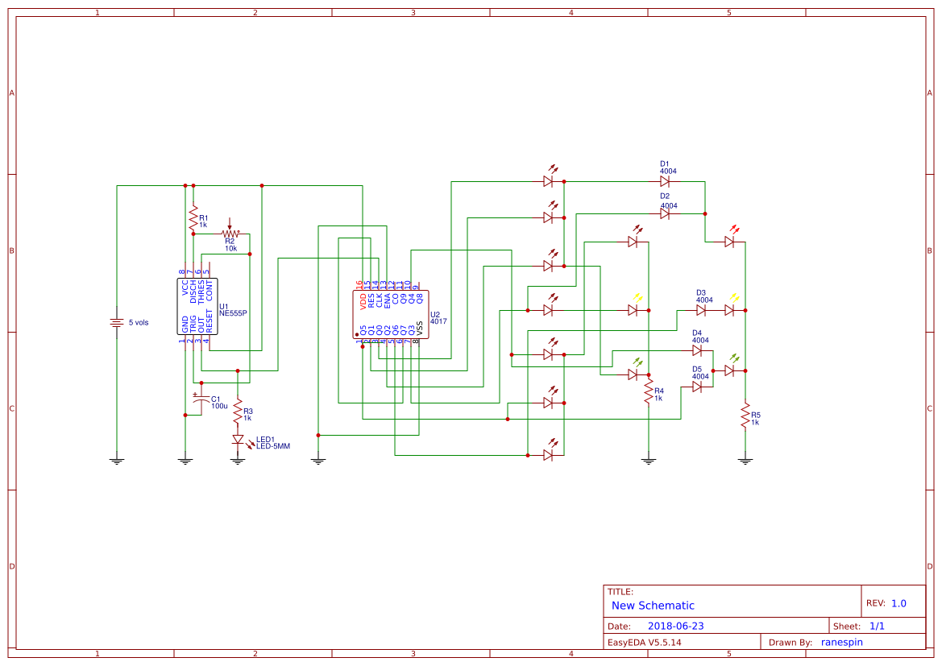Click the 'Sheet:' label in title block

(x=846, y=626)
